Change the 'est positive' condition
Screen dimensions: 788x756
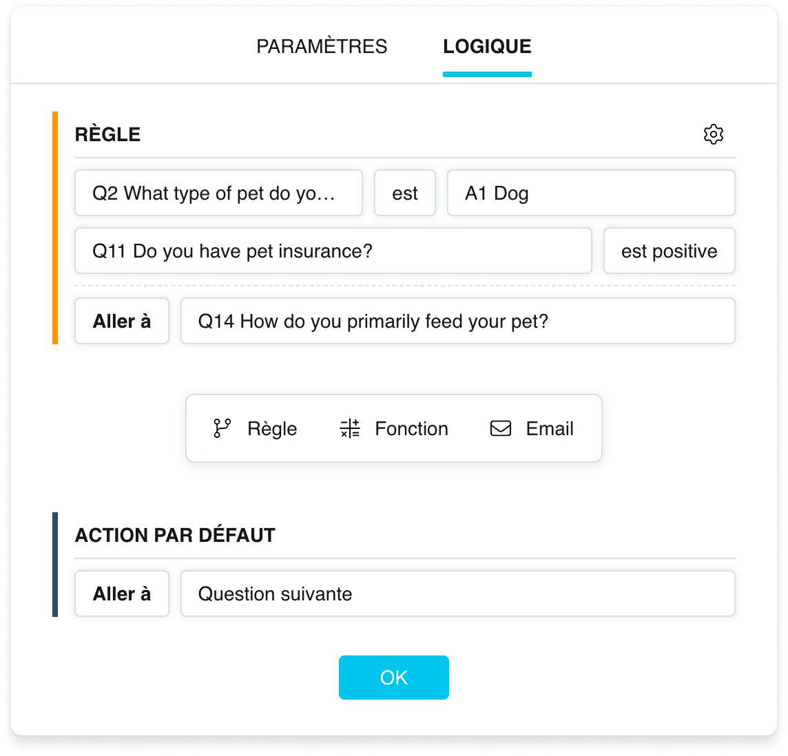coord(670,251)
